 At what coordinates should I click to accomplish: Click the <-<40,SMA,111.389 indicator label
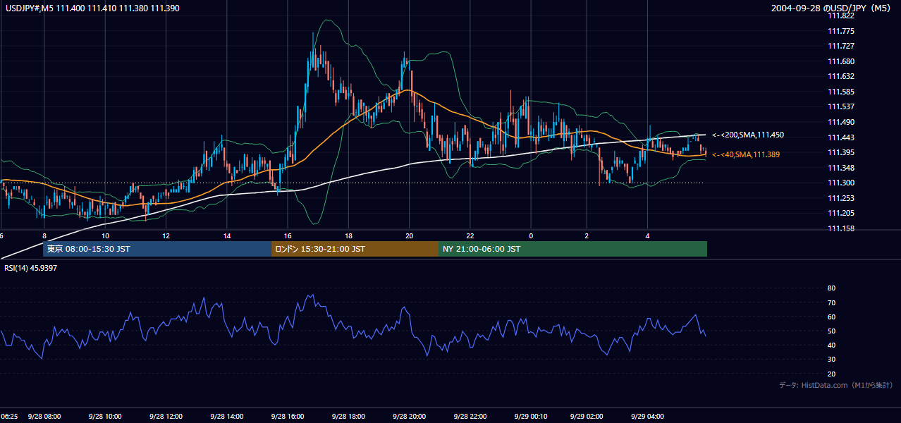(746, 154)
